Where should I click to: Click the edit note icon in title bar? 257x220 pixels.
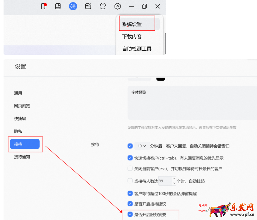(88, 6)
